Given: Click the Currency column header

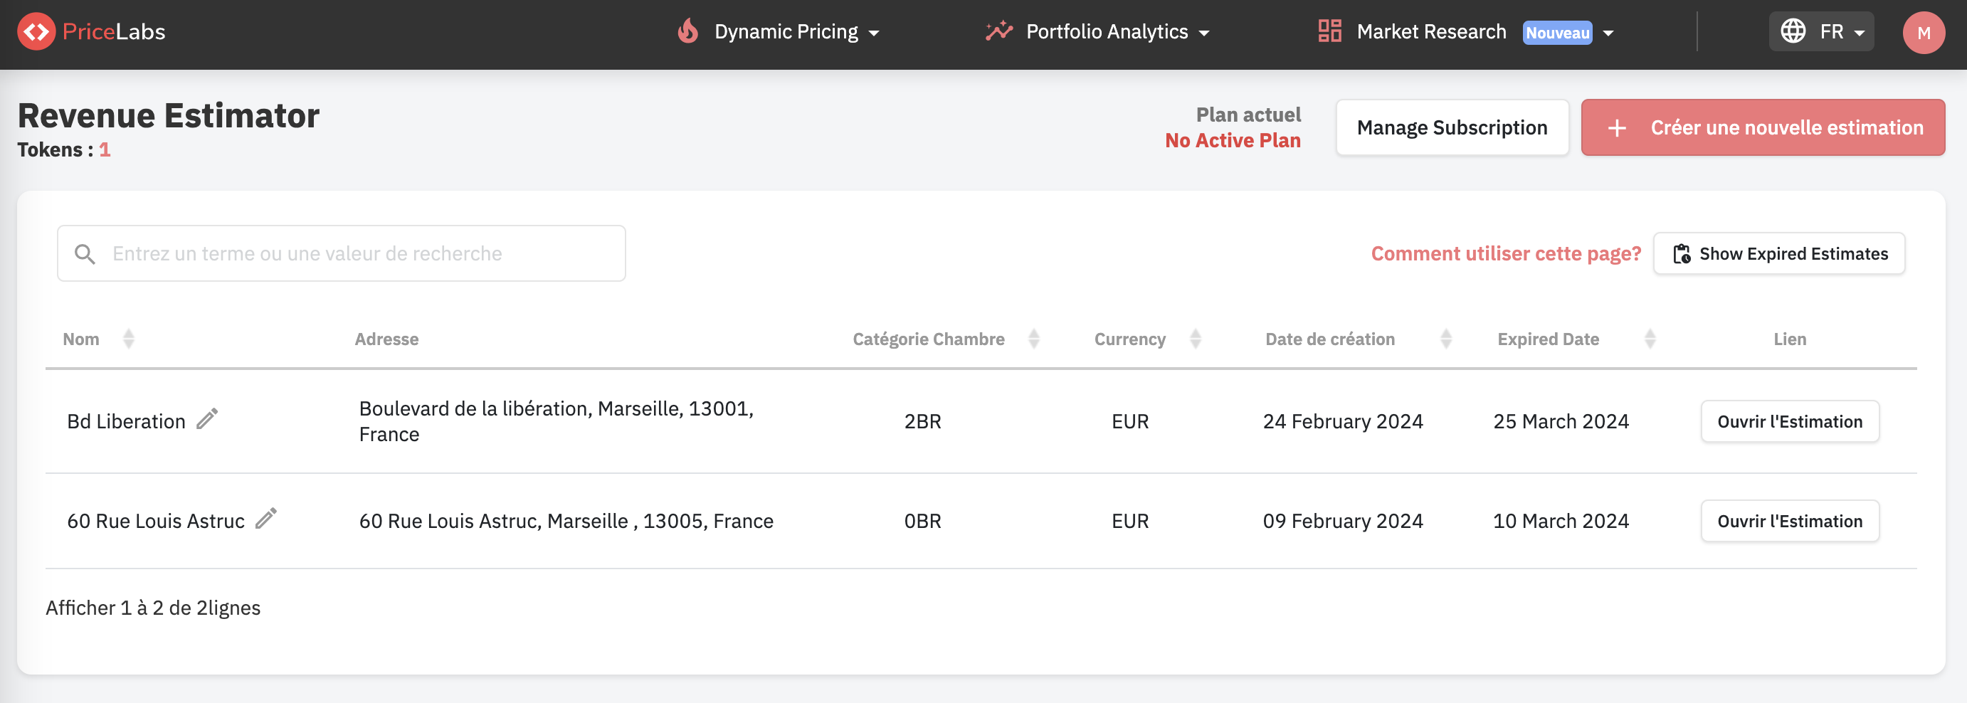Looking at the screenshot, I should tap(1129, 339).
